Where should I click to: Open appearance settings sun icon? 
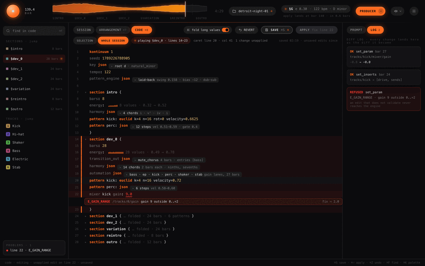tap(414, 11)
